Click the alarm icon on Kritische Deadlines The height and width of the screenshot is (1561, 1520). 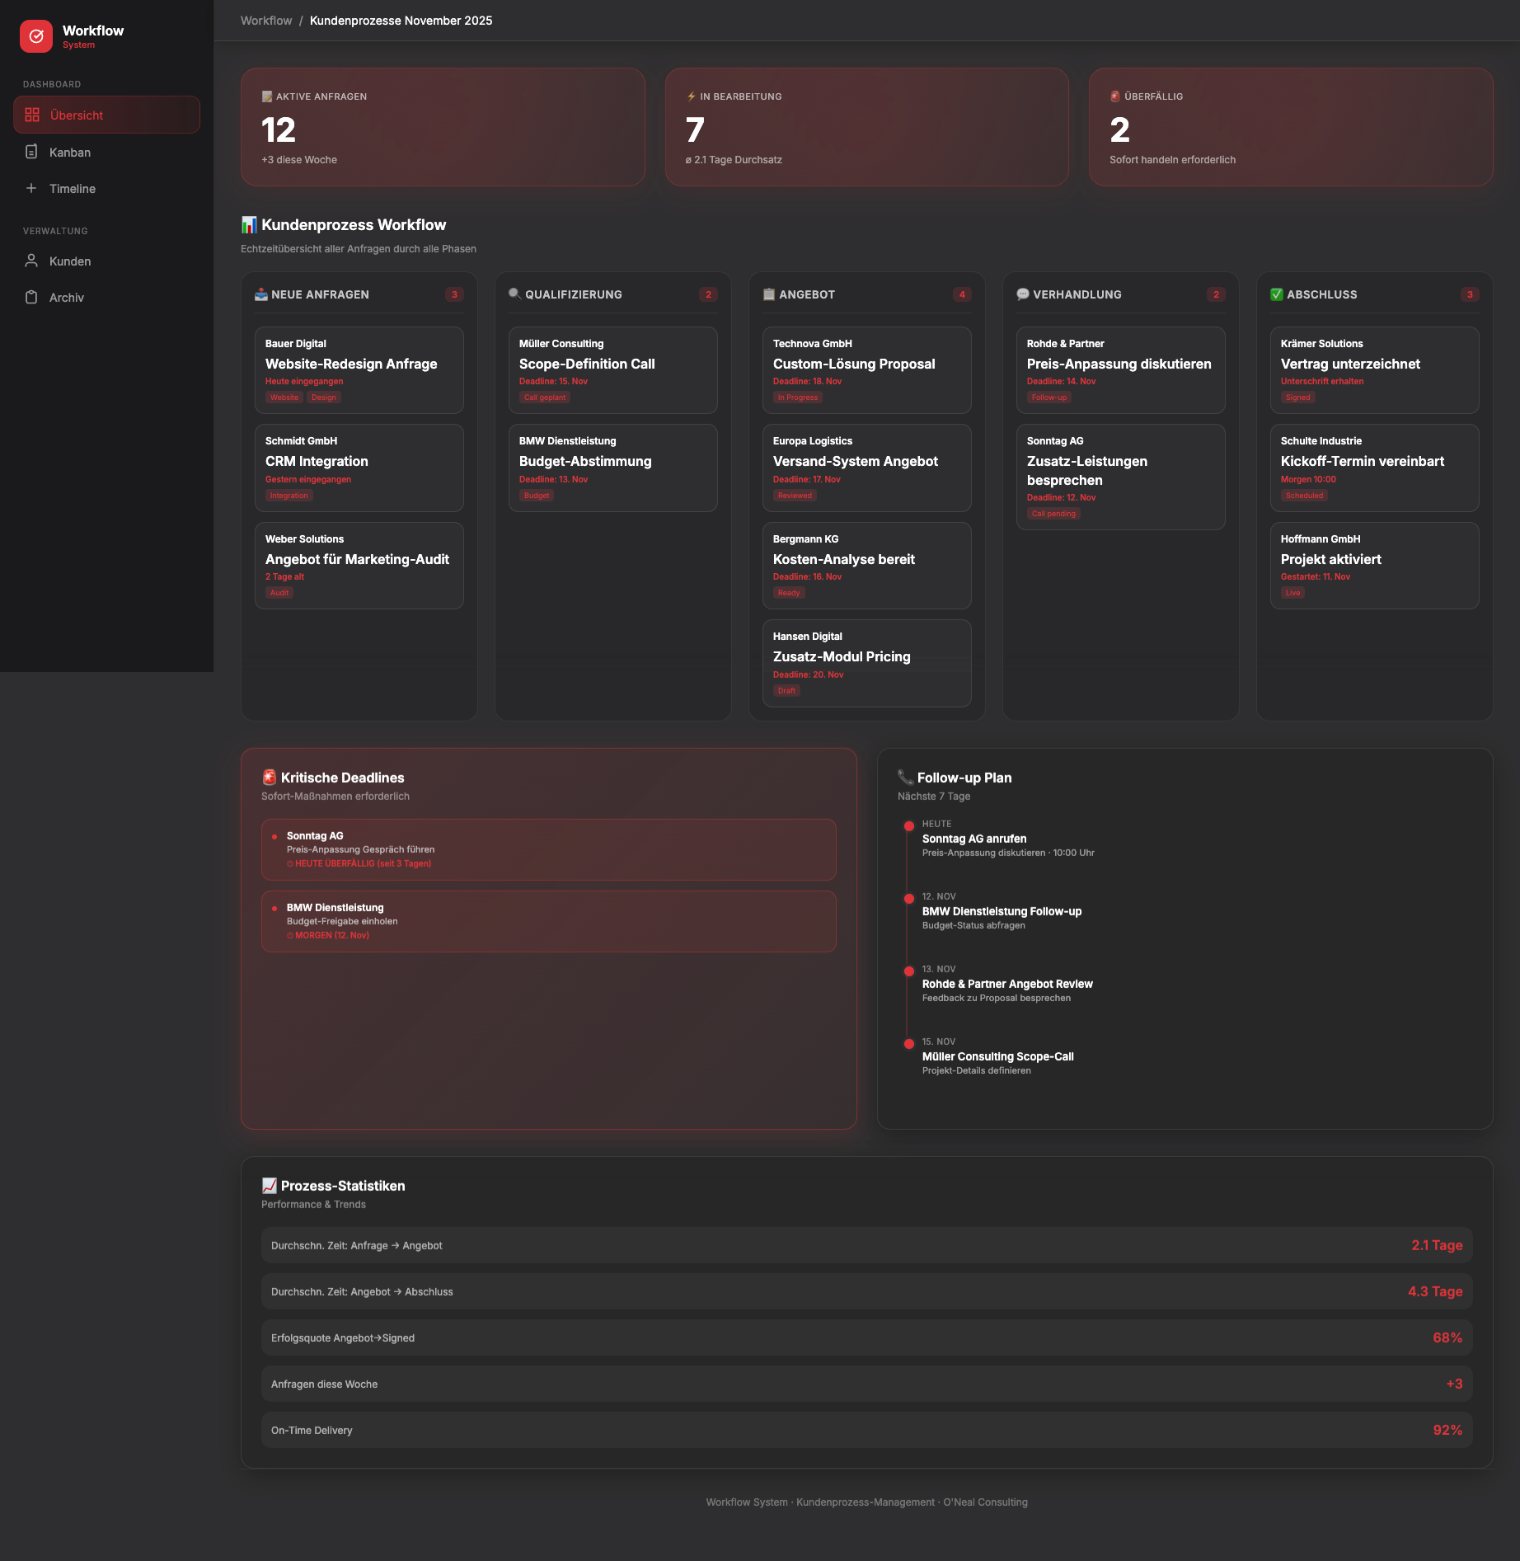269,776
